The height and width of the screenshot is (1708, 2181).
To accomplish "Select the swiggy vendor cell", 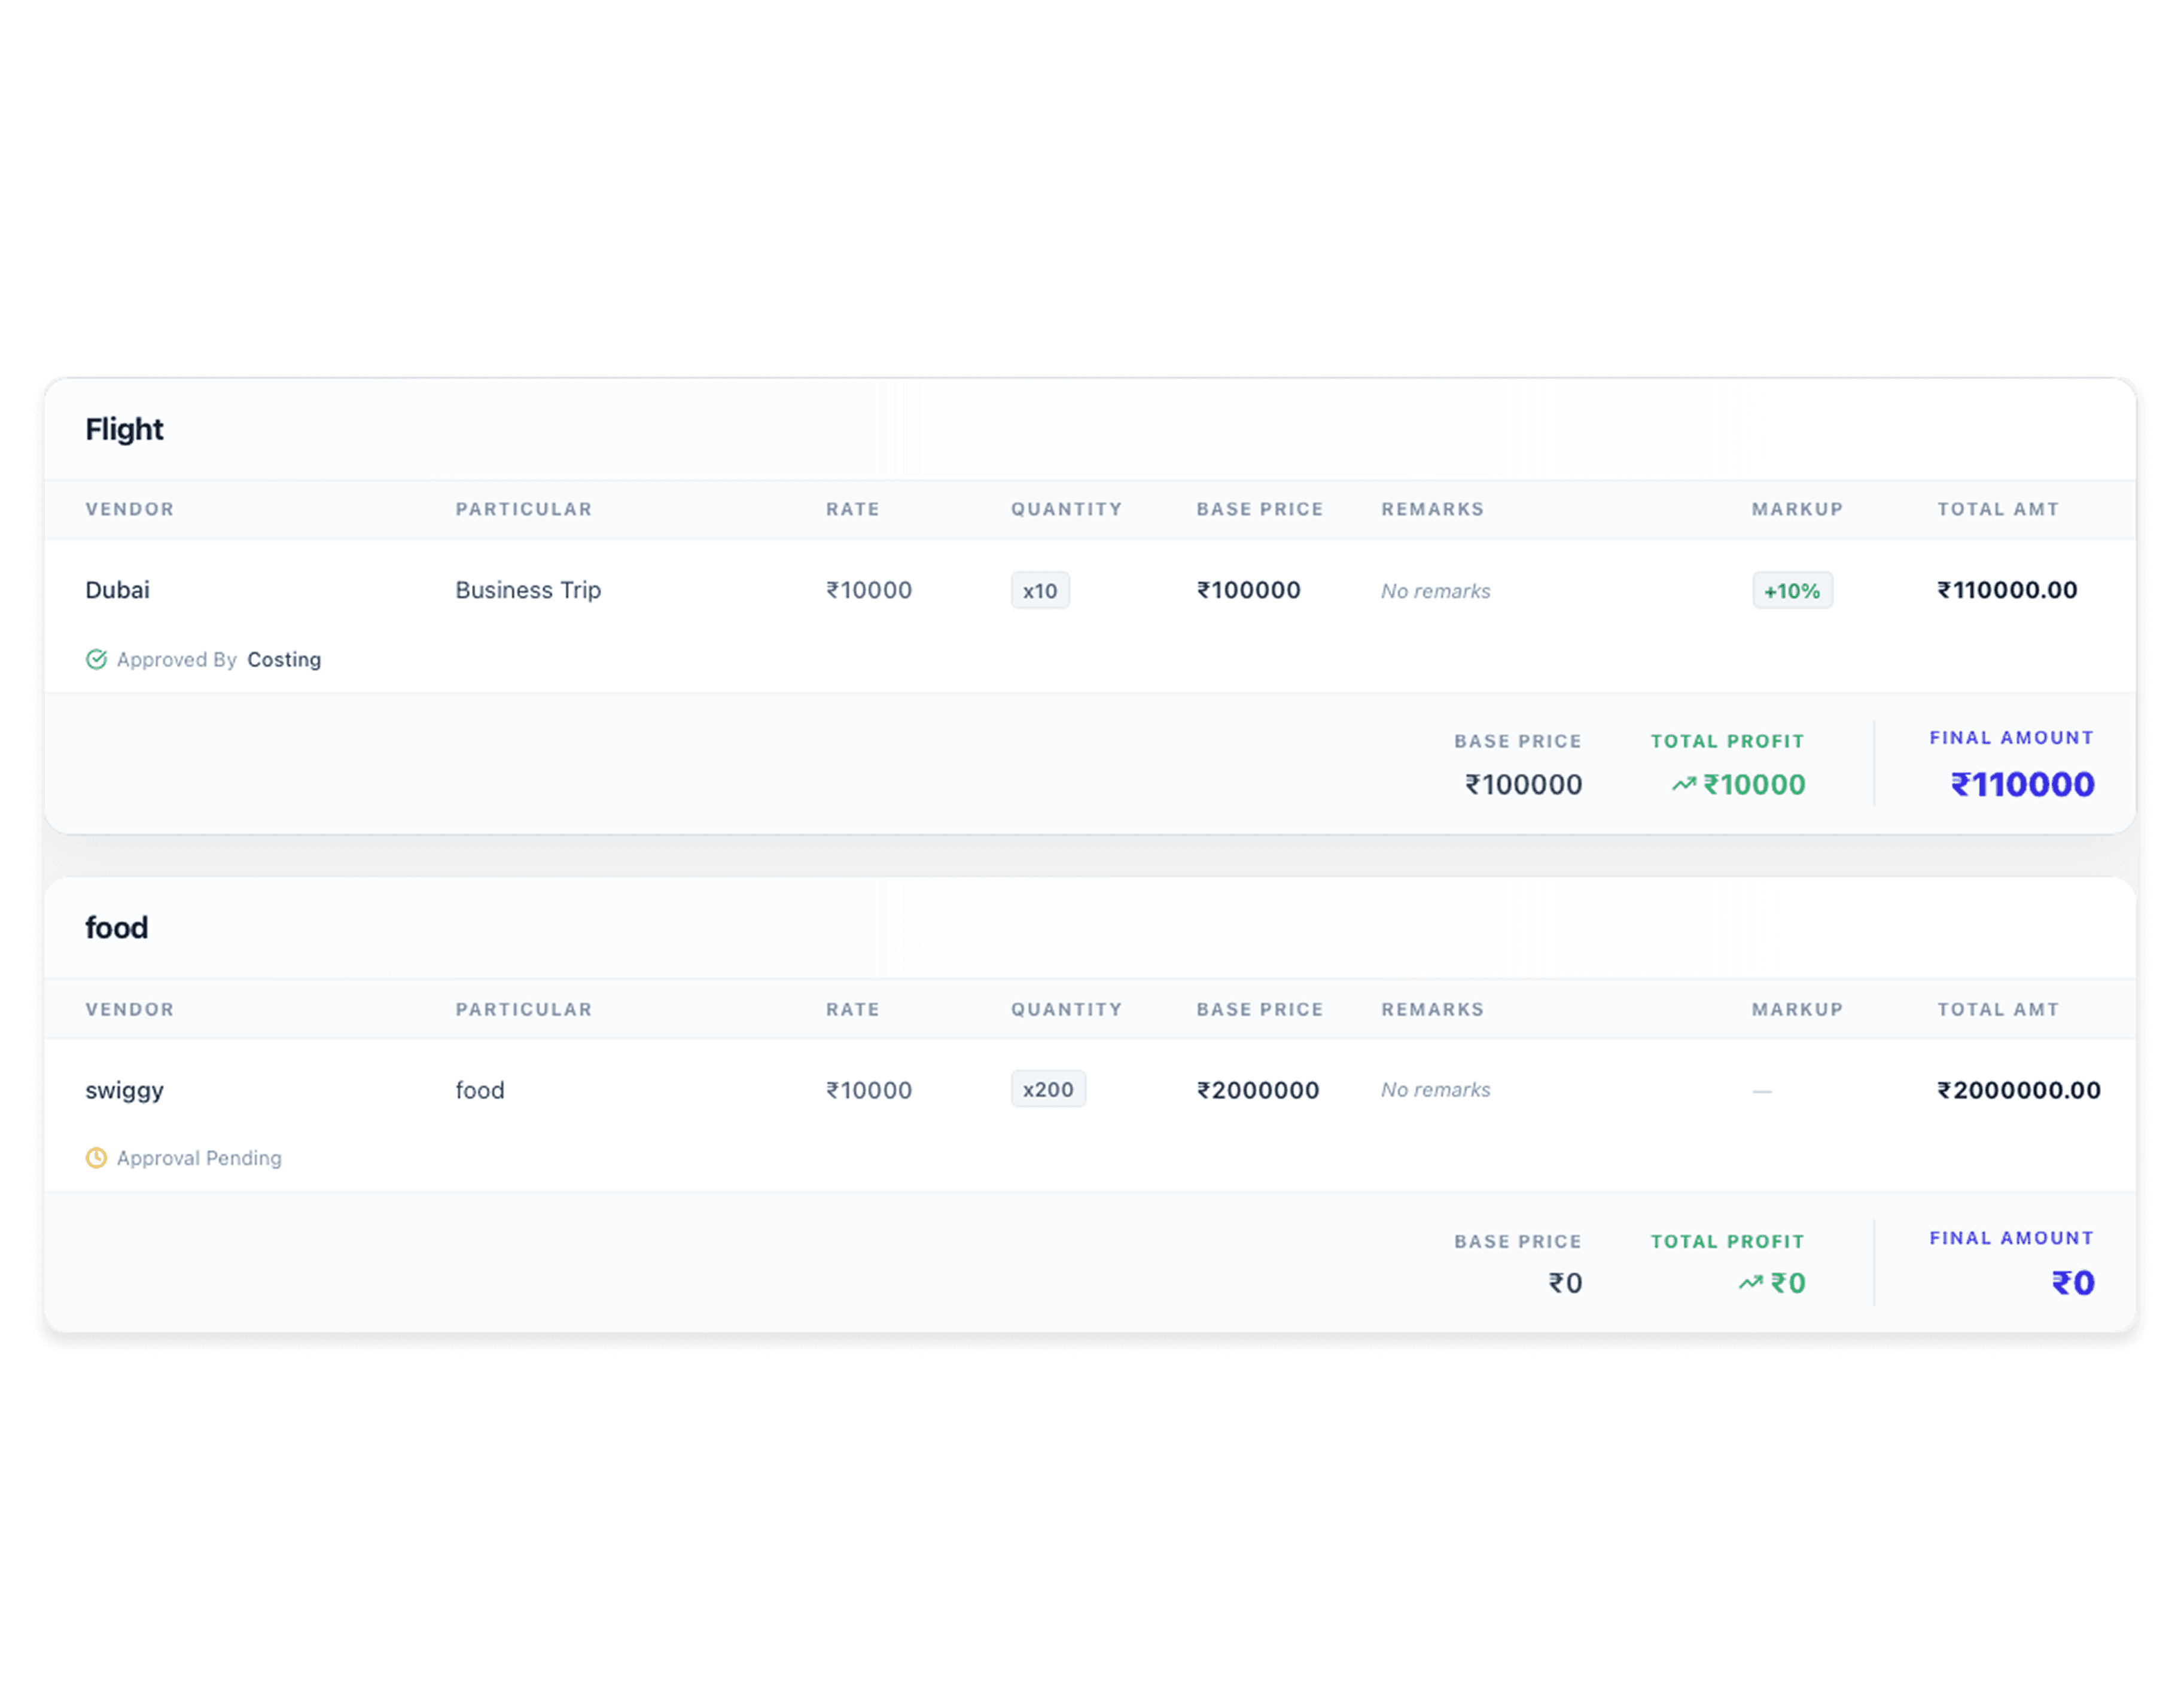I will click(124, 1090).
